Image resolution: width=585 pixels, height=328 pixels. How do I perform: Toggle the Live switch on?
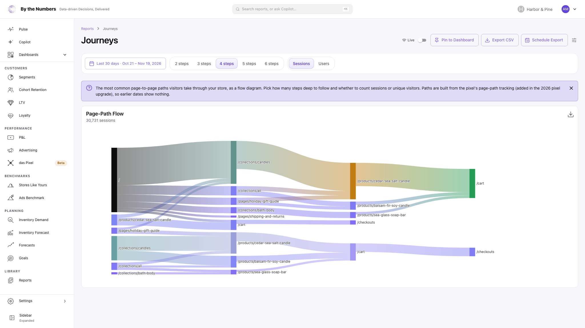422,40
